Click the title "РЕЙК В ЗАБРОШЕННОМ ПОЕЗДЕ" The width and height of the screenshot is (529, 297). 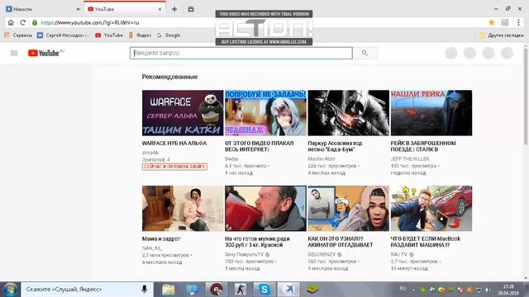point(423,146)
